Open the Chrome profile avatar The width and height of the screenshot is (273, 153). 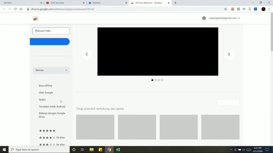(264, 9)
